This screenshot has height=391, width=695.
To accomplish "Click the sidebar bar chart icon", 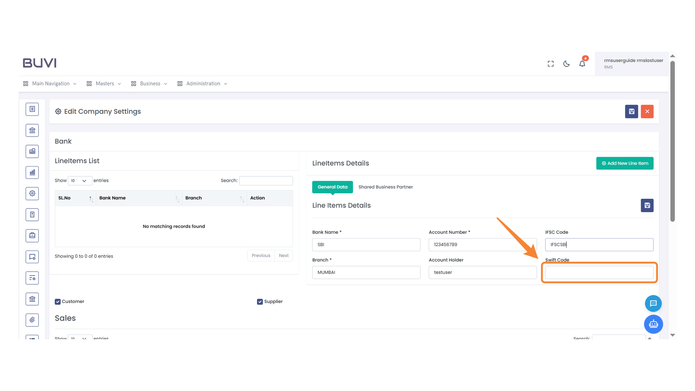I will tap(32, 172).
